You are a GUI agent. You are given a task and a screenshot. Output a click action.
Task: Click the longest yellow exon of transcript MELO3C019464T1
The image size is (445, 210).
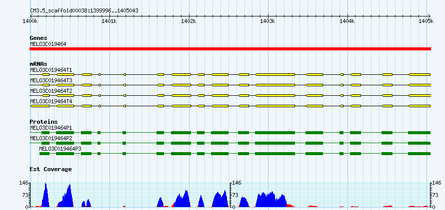(275, 74)
